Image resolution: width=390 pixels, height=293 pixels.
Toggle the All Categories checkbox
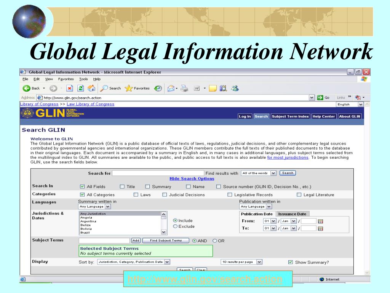click(82, 195)
